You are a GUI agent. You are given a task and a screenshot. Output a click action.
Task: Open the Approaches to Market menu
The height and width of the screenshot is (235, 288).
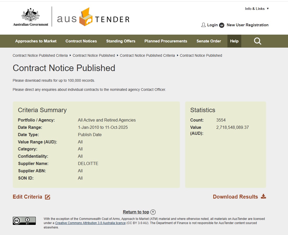click(x=36, y=41)
